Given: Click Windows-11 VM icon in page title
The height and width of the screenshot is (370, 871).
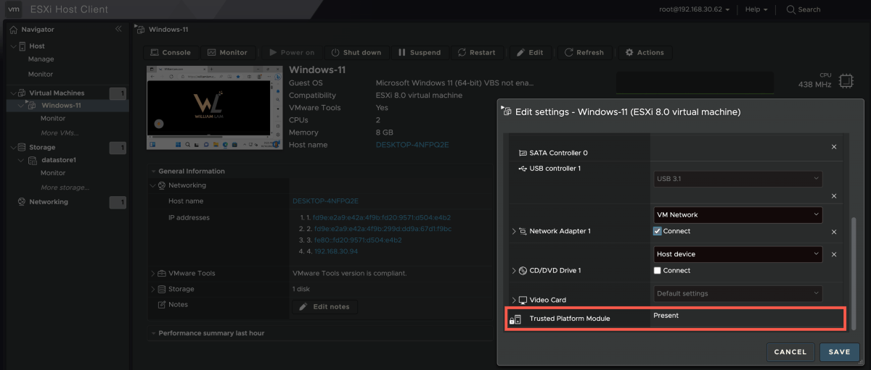Looking at the screenshot, I should coord(141,29).
